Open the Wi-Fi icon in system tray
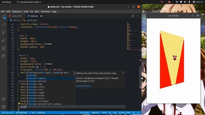 pos(181,2)
